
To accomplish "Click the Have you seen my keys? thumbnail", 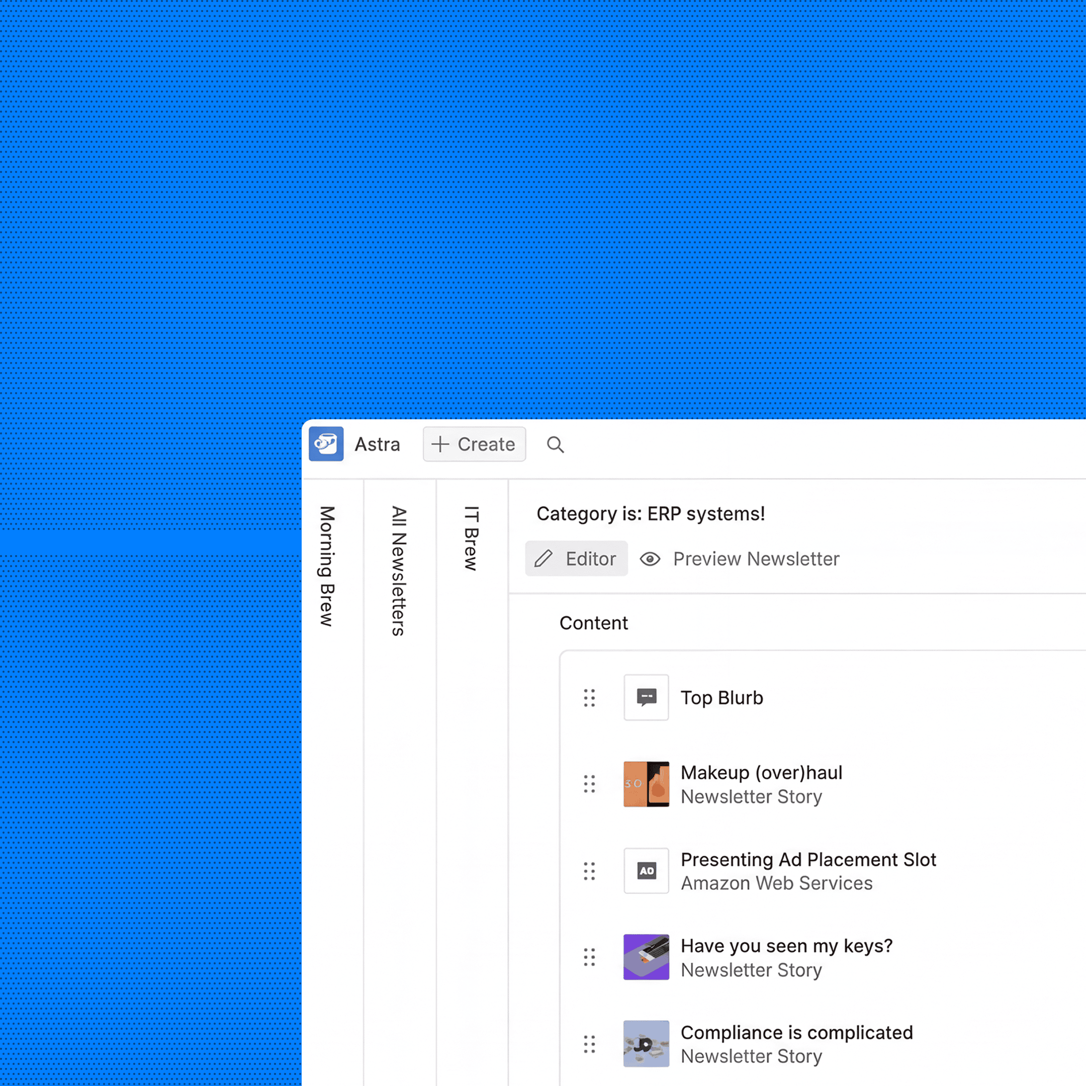I will point(646,957).
